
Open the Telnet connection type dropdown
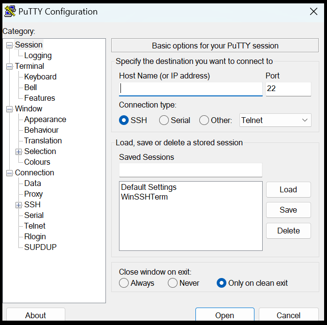(275, 120)
